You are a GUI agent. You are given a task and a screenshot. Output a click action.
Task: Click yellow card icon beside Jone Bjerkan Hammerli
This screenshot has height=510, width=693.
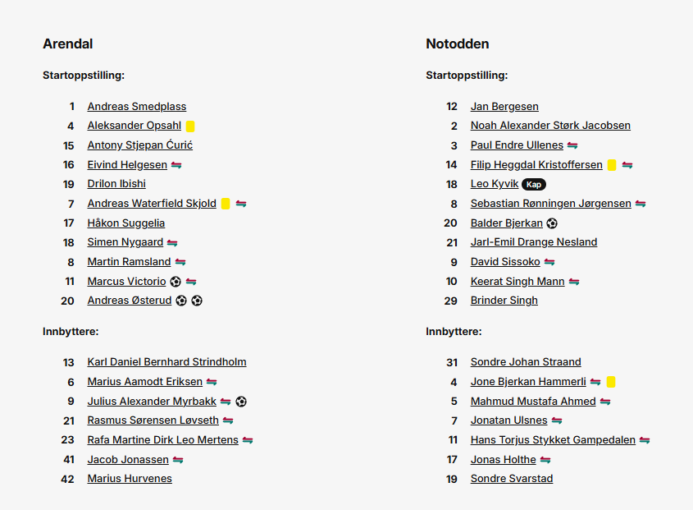pos(611,382)
